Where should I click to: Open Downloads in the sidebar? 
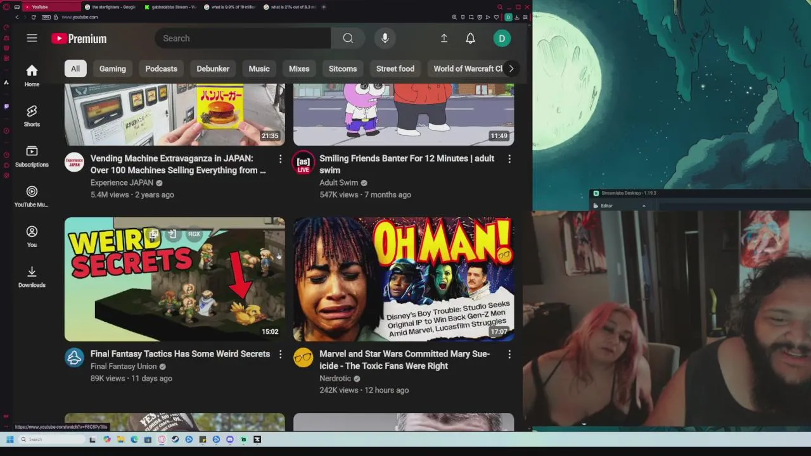(x=32, y=277)
